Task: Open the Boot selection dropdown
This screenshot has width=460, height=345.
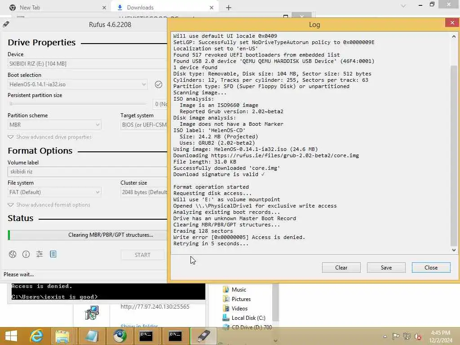Action: (77, 84)
